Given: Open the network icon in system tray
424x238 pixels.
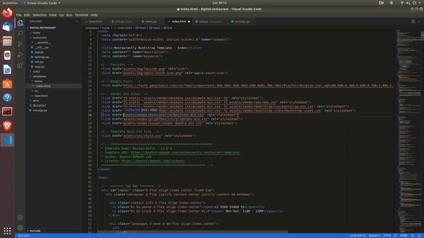Looking at the screenshot, I should point(402,3).
